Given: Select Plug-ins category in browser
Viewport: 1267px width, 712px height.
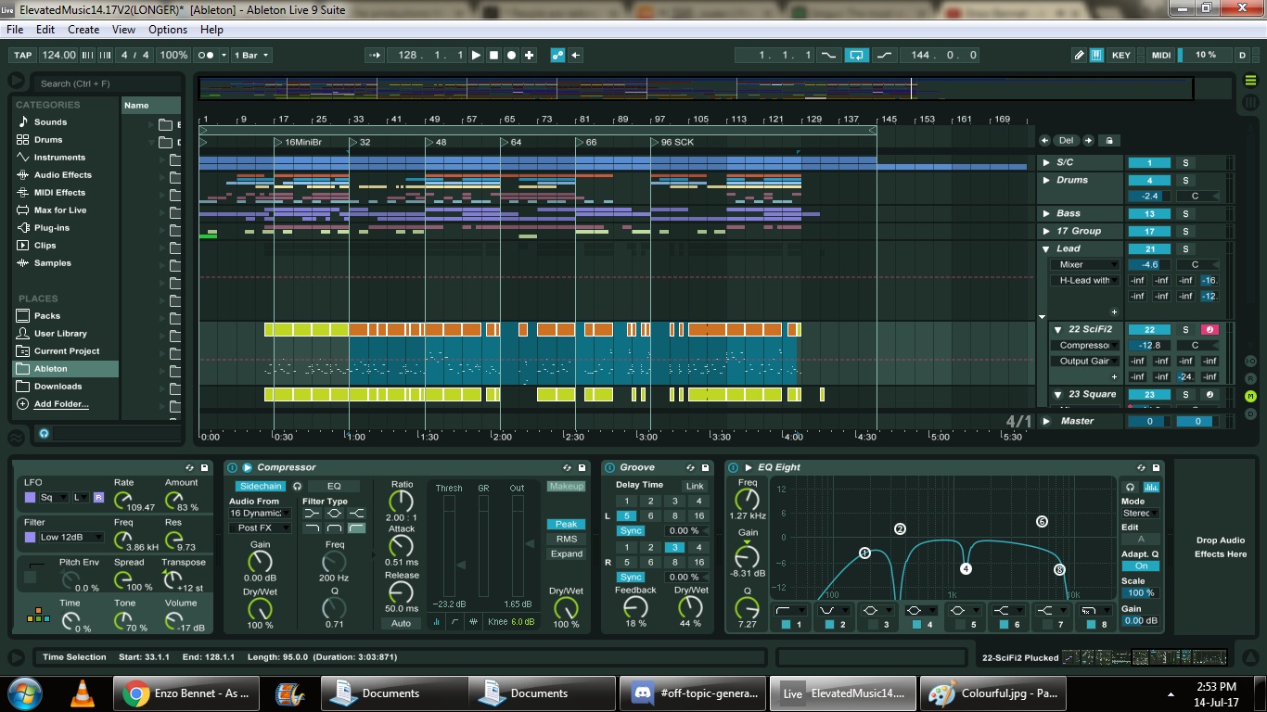Looking at the screenshot, I should (x=52, y=228).
